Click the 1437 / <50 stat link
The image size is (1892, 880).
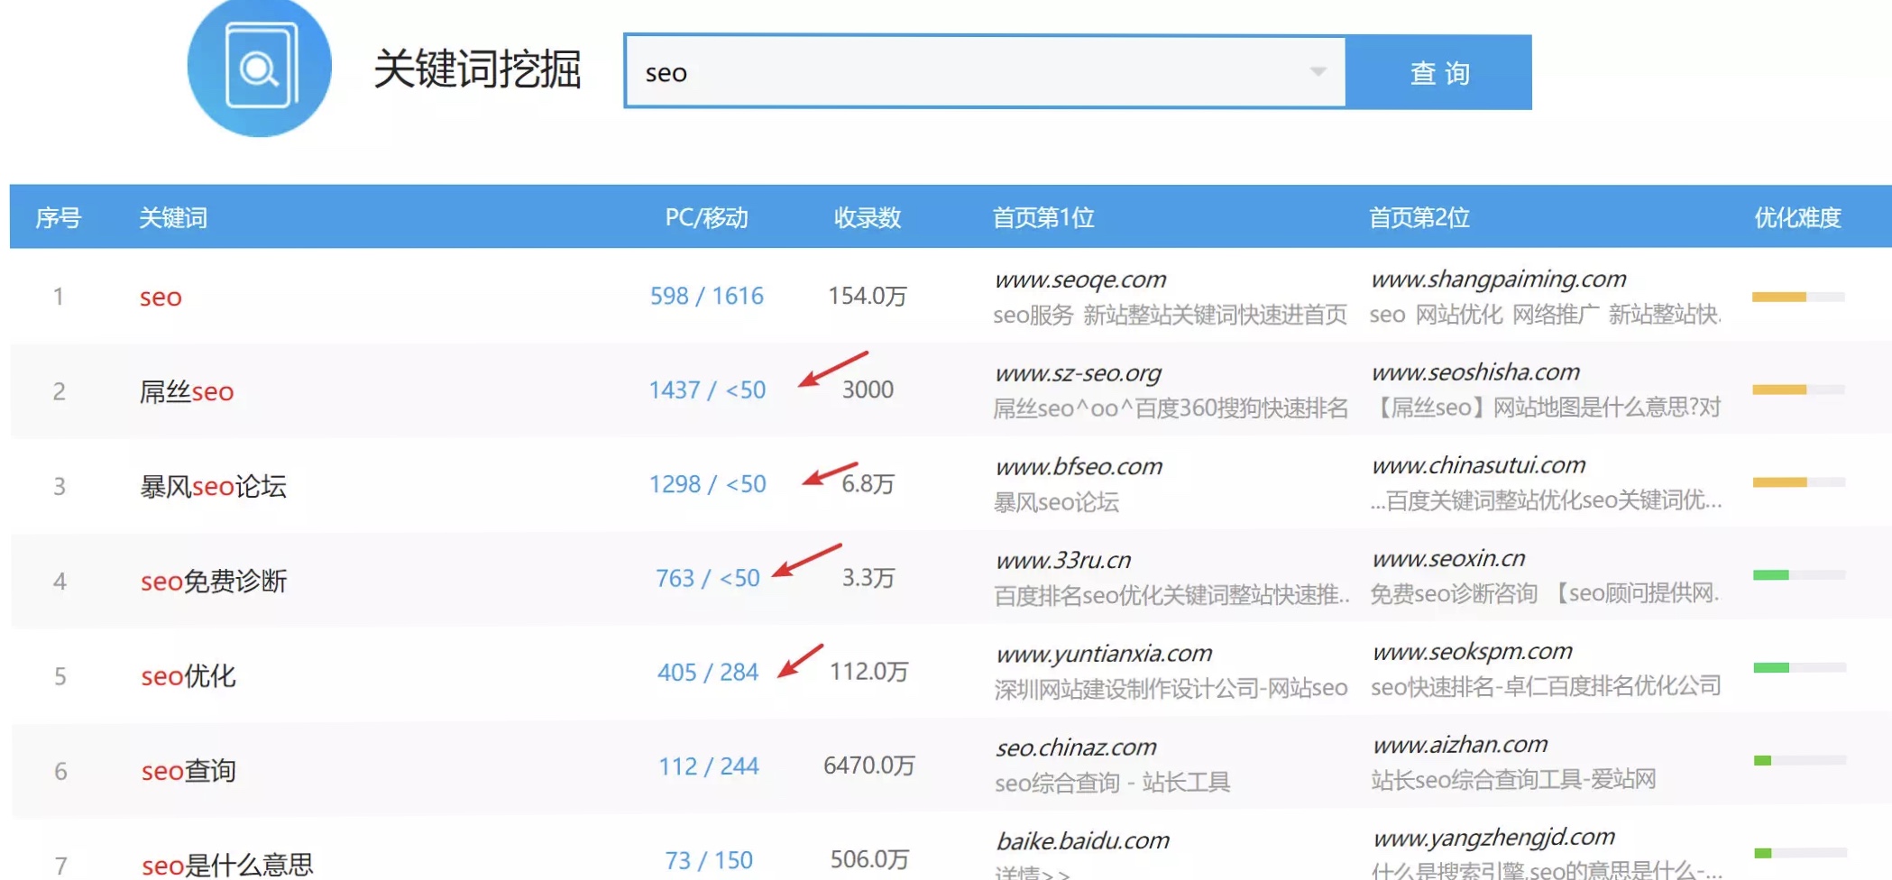(708, 390)
